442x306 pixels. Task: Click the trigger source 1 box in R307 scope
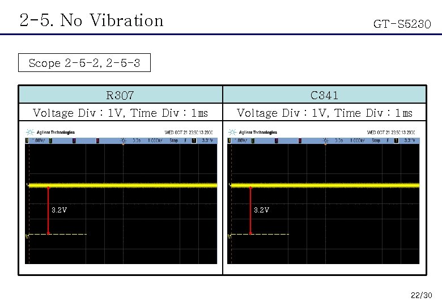click(194, 141)
